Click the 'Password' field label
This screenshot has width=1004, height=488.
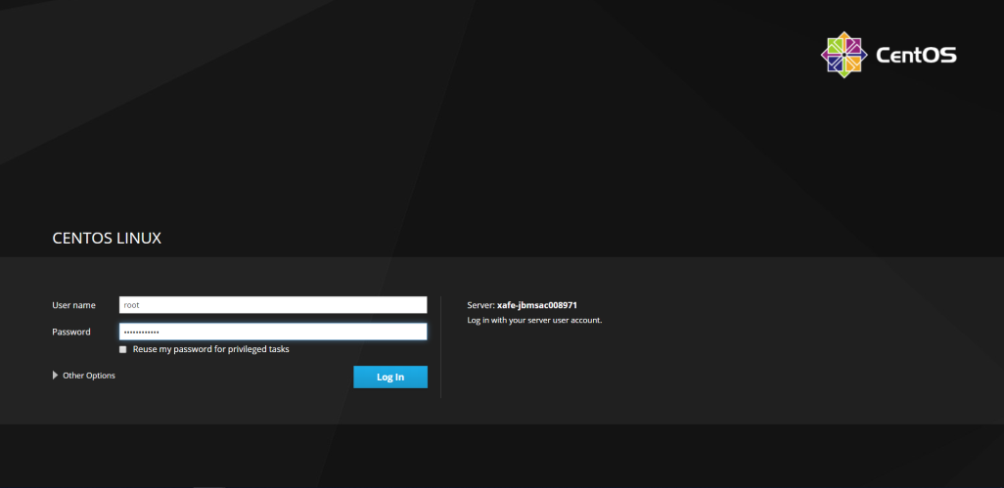pos(71,332)
